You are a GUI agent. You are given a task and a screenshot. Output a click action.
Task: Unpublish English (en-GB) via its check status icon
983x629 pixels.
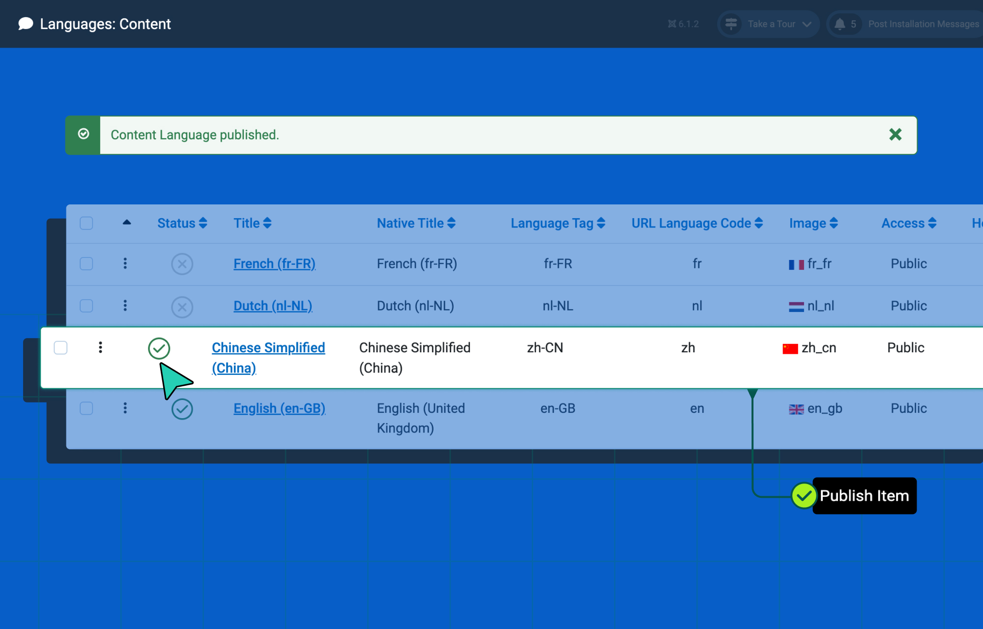(182, 409)
